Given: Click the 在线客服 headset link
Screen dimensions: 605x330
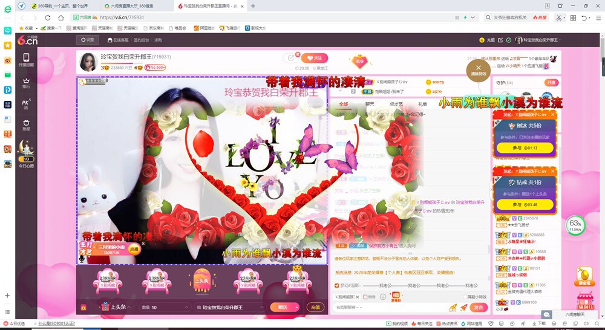Looking at the screenshot, I should pyautogui.click(x=118, y=40).
